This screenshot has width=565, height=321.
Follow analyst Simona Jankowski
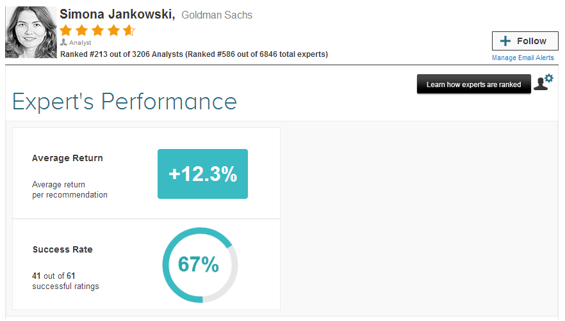click(x=523, y=41)
